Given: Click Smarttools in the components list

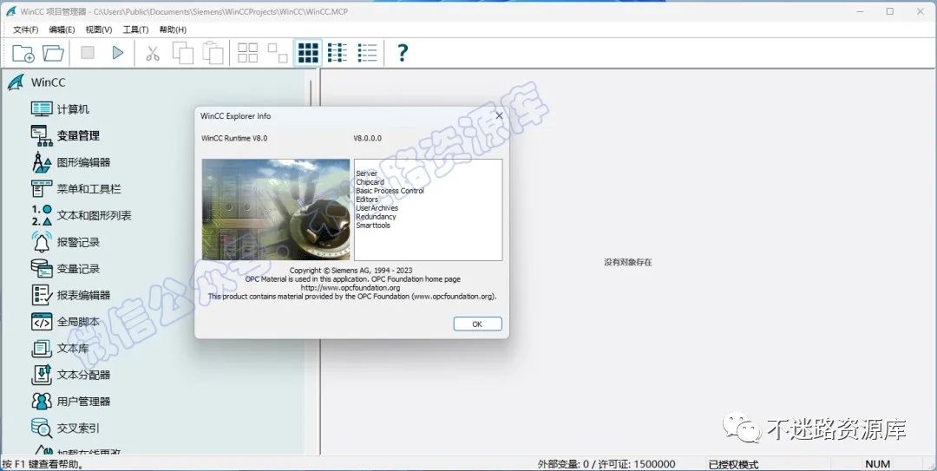Looking at the screenshot, I should 373,226.
